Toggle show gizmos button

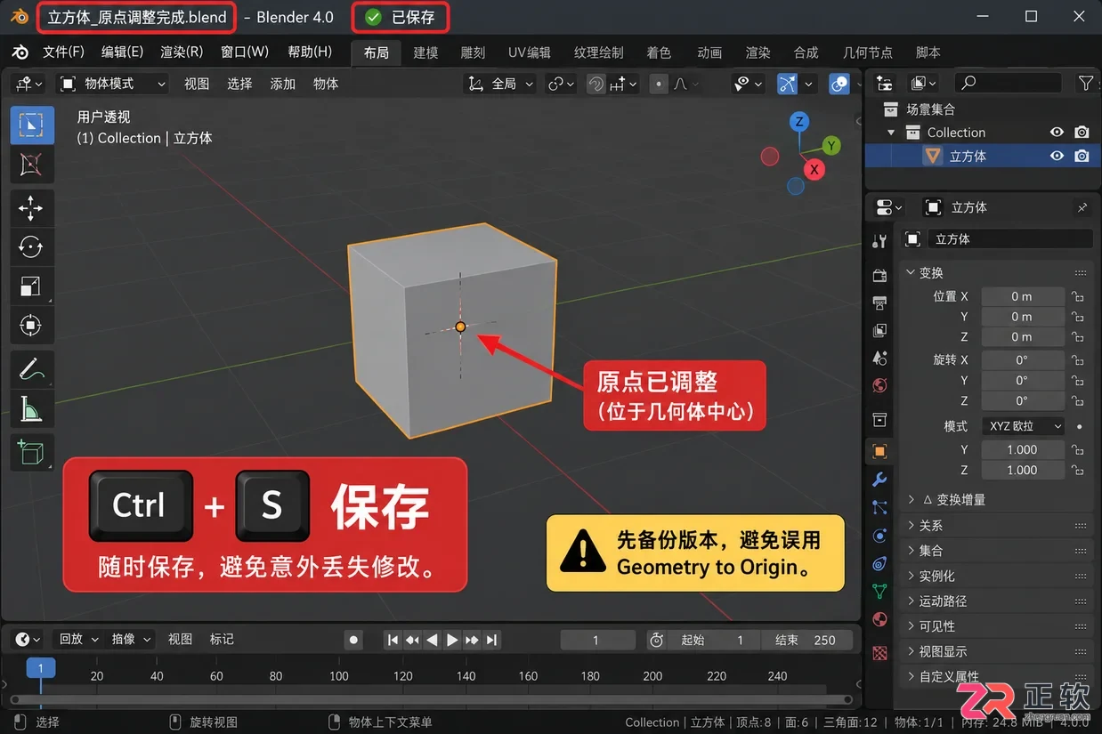(787, 84)
